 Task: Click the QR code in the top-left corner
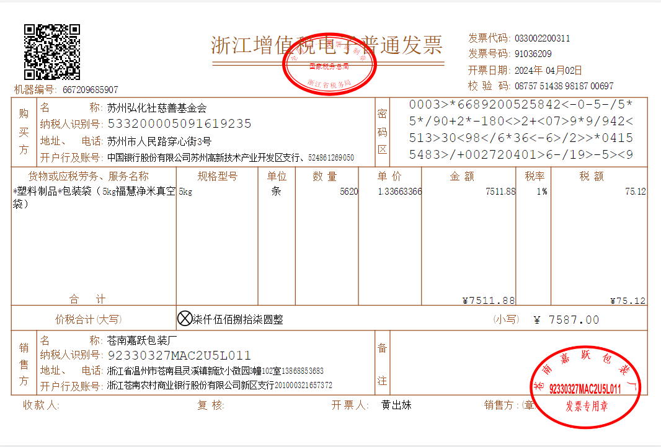pyautogui.click(x=52, y=52)
